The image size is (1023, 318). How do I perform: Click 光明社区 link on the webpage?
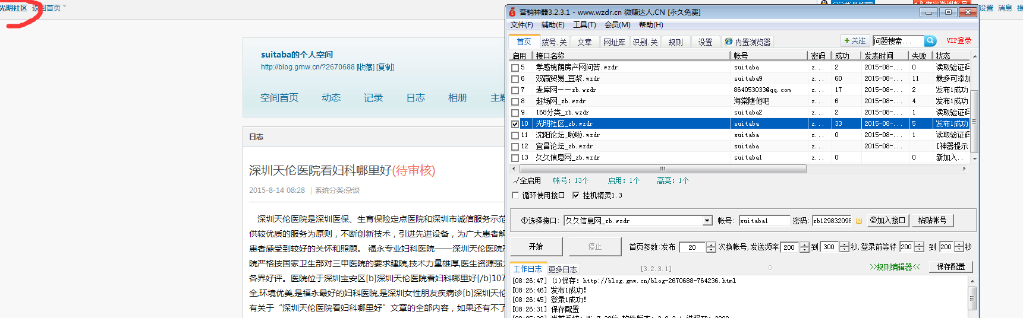pos(13,8)
